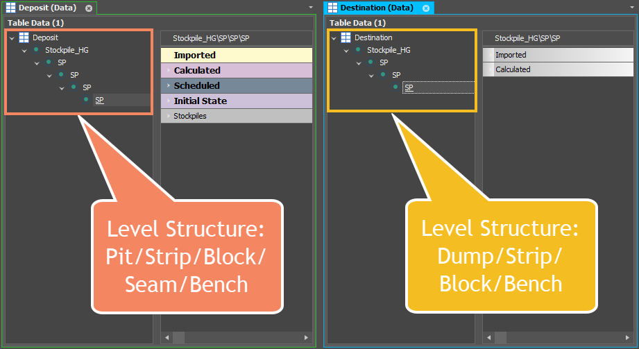This screenshot has height=349, width=639.
Task: Collapse the Deposit root node
Action: 12,38
